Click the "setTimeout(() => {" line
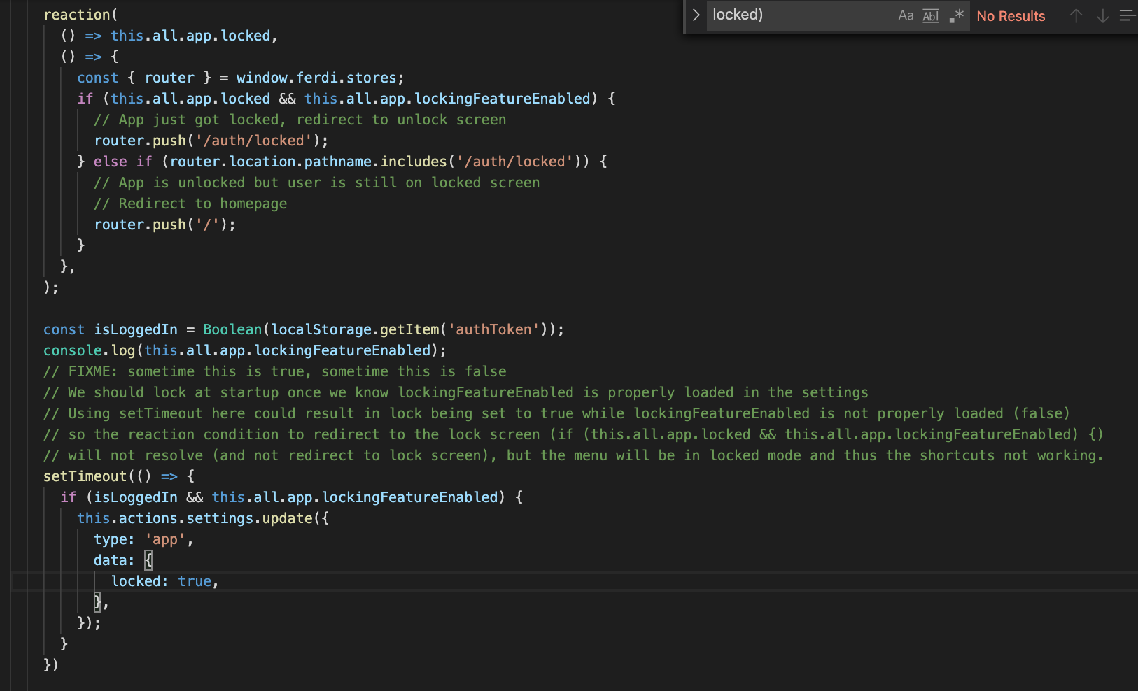This screenshot has width=1138, height=691. 119,476
